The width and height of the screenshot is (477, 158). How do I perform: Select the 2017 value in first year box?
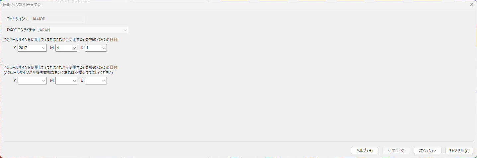tap(23, 48)
